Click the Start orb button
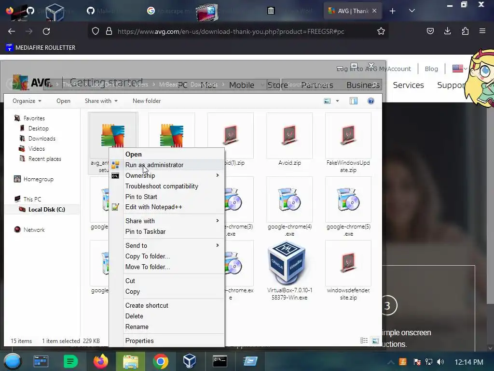The width and height of the screenshot is (494, 371). 13,361
